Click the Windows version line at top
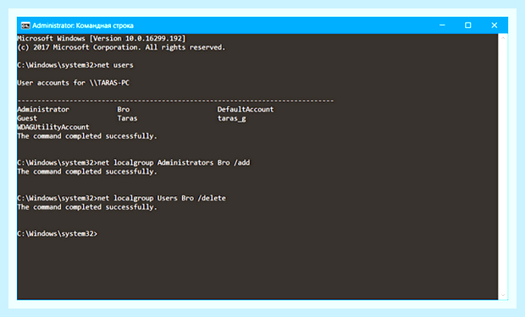The width and height of the screenshot is (525, 317). click(102, 38)
